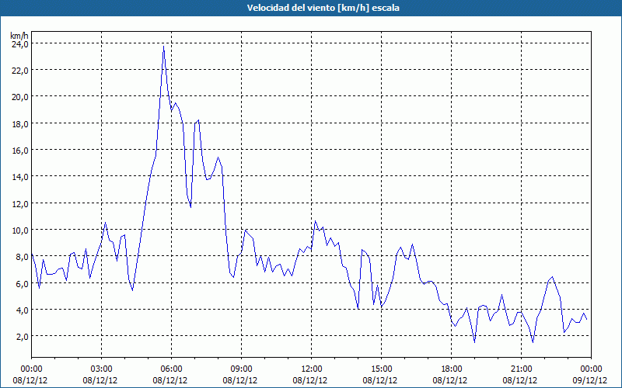Select the '08/12/12' date under 12:00
622x388 pixels.
tap(310, 380)
